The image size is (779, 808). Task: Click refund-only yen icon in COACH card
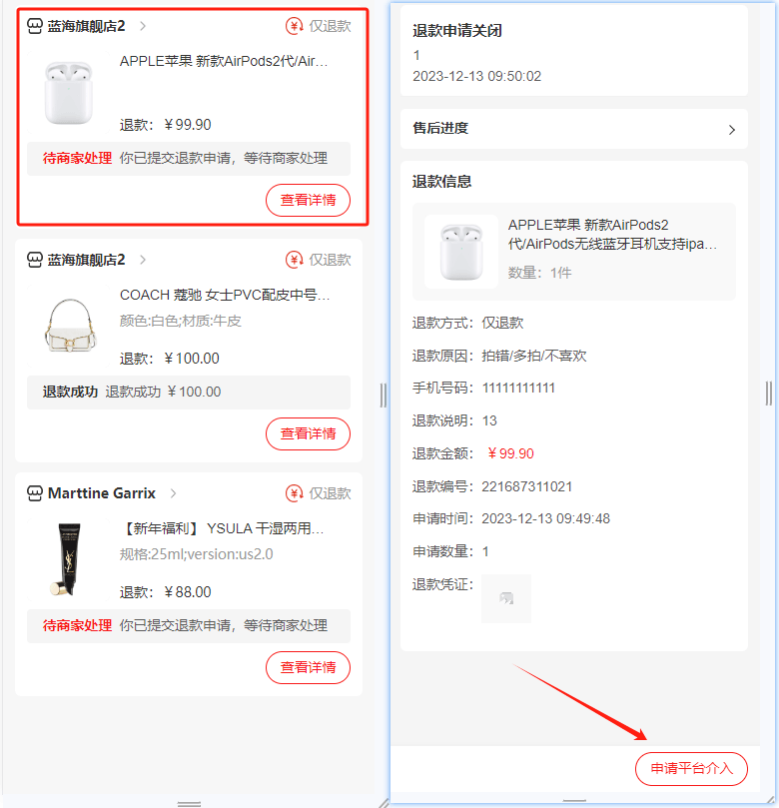295,260
